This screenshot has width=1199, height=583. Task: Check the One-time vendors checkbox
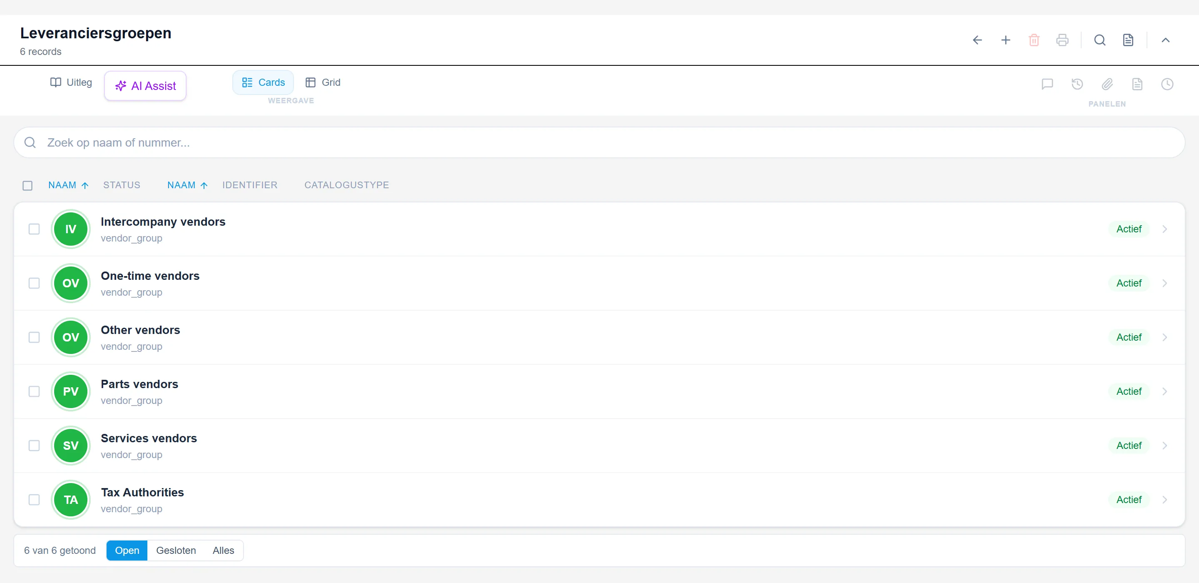(x=34, y=283)
